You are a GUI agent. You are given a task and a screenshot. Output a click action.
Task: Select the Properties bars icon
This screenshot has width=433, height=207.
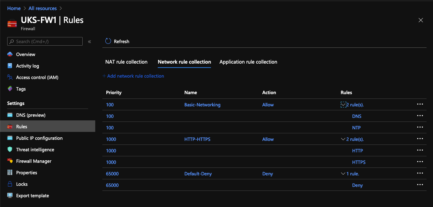tap(10, 172)
